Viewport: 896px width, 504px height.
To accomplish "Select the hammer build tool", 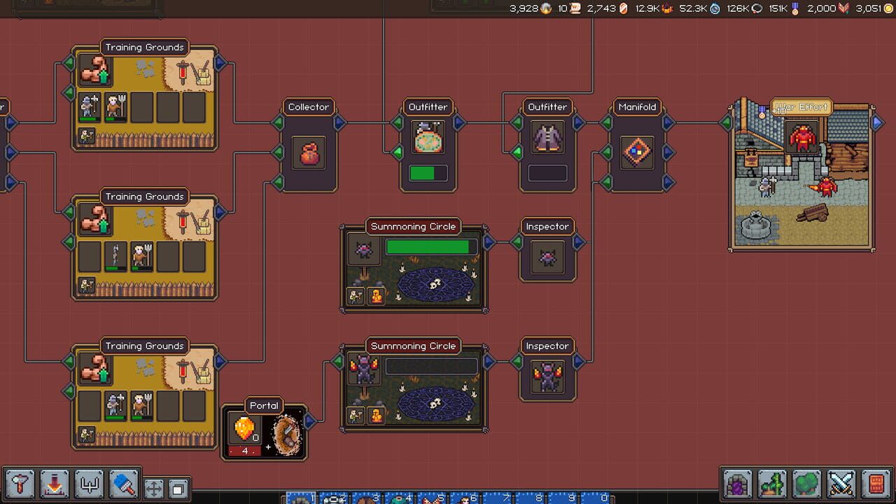I will pyautogui.click(x=20, y=484).
